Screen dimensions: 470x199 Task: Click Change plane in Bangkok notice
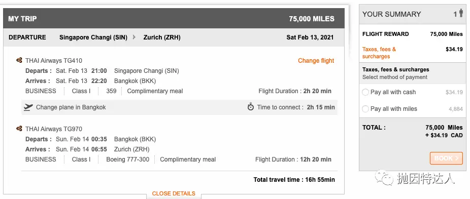click(x=71, y=107)
